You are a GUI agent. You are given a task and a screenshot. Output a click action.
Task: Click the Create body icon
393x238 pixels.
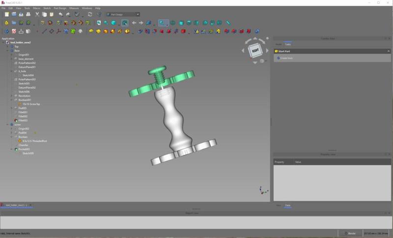pos(7,31)
